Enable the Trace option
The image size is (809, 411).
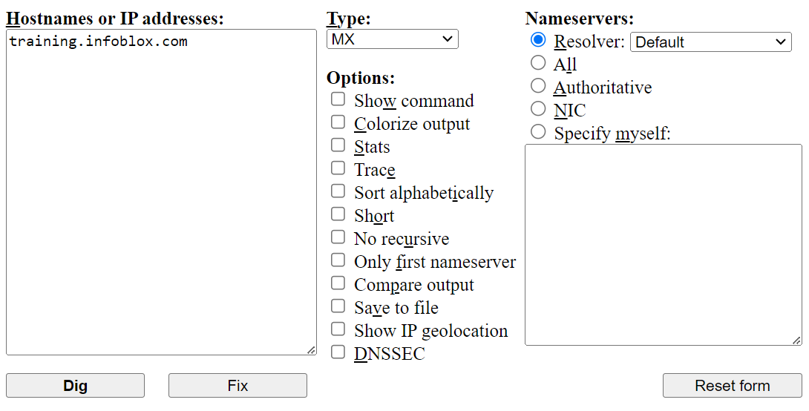click(338, 168)
